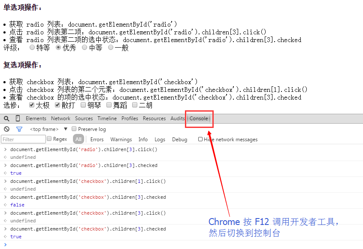Screen dimensions: 363x249
Task: Toggle the device mode phone icon
Action: coord(18,118)
